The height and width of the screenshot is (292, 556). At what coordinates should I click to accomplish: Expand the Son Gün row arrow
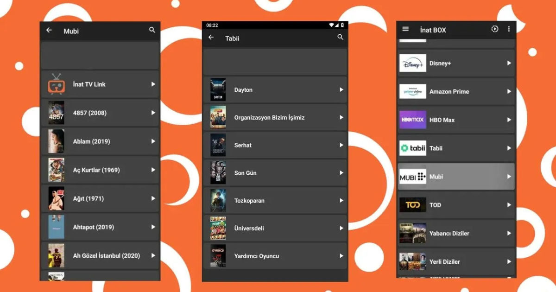[x=341, y=173]
